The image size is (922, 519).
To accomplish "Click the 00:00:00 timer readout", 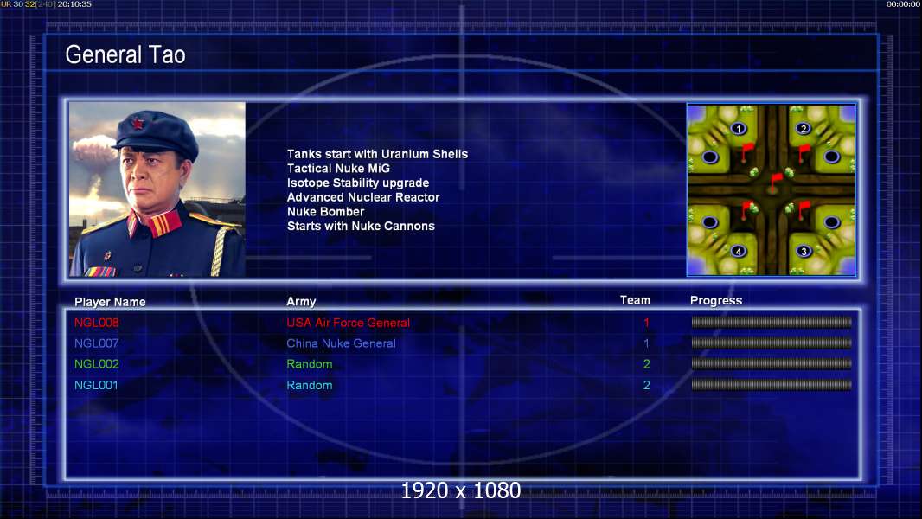I will coord(903,4).
